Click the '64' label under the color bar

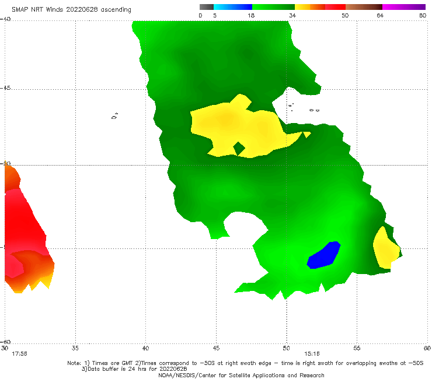coord(380,16)
